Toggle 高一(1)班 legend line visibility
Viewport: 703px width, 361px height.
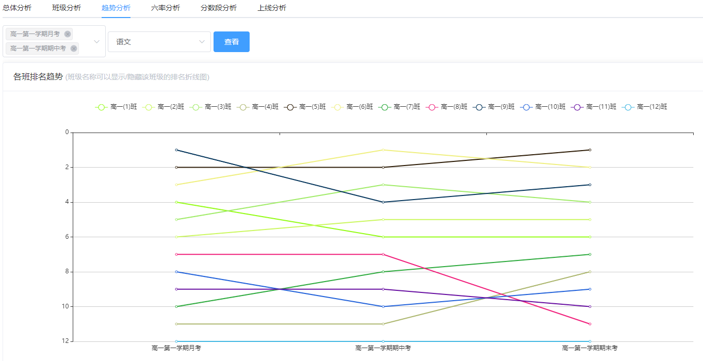pyautogui.click(x=116, y=107)
